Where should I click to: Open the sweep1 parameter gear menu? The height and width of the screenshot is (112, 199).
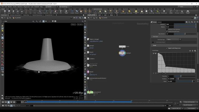tap(187, 22)
